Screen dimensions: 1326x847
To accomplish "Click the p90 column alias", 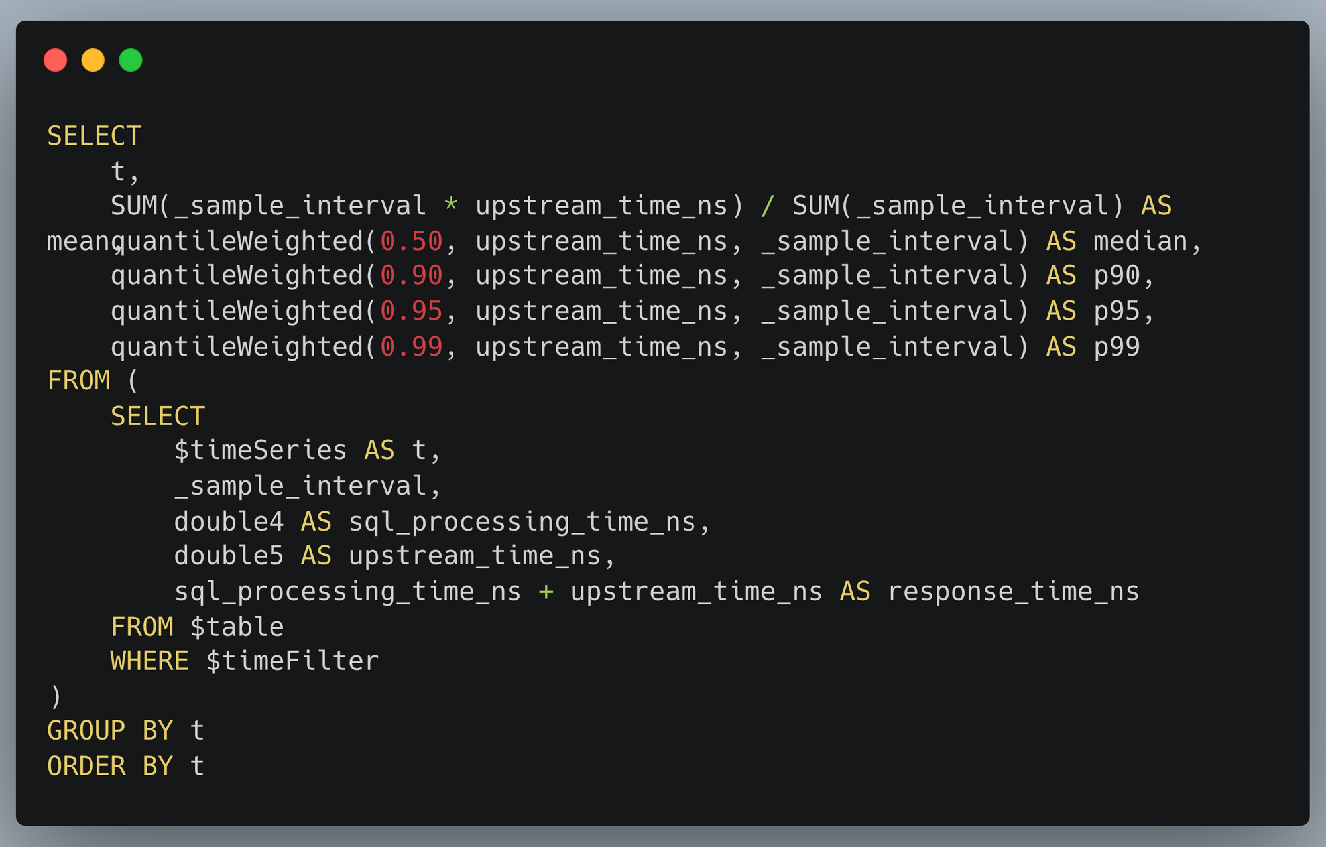I will point(1116,276).
